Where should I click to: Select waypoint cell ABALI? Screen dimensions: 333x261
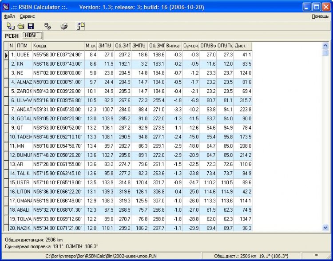point(24,210)
